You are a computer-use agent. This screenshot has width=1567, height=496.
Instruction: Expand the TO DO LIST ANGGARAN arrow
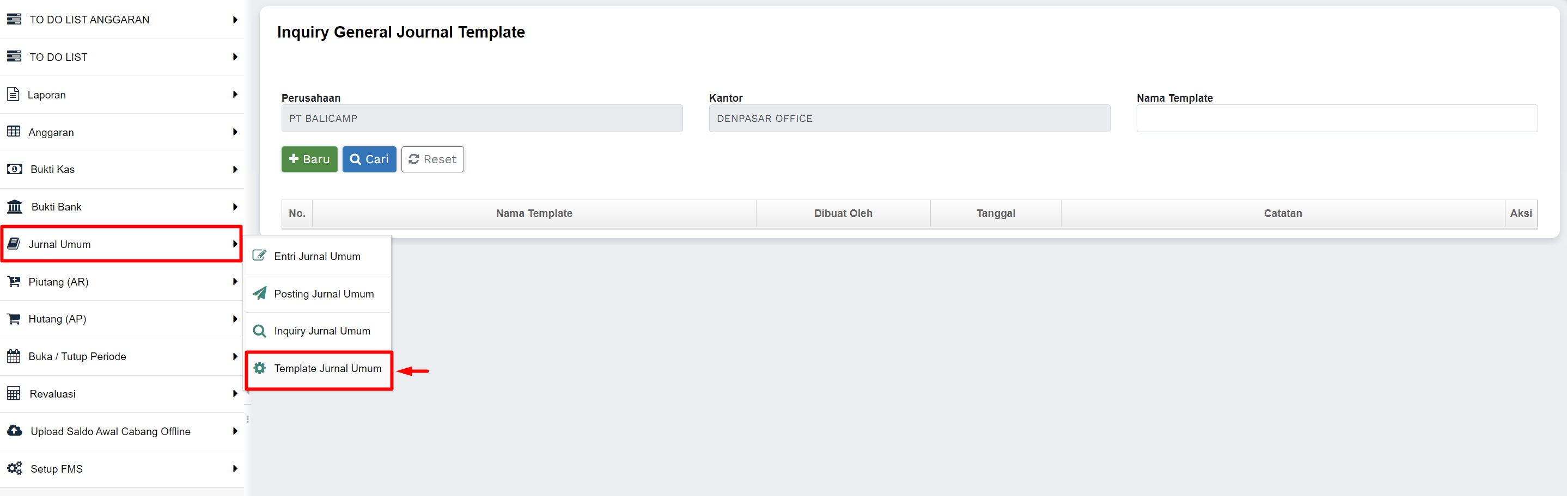235,20
